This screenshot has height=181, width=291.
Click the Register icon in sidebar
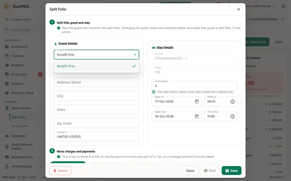[x=7, y=65]
